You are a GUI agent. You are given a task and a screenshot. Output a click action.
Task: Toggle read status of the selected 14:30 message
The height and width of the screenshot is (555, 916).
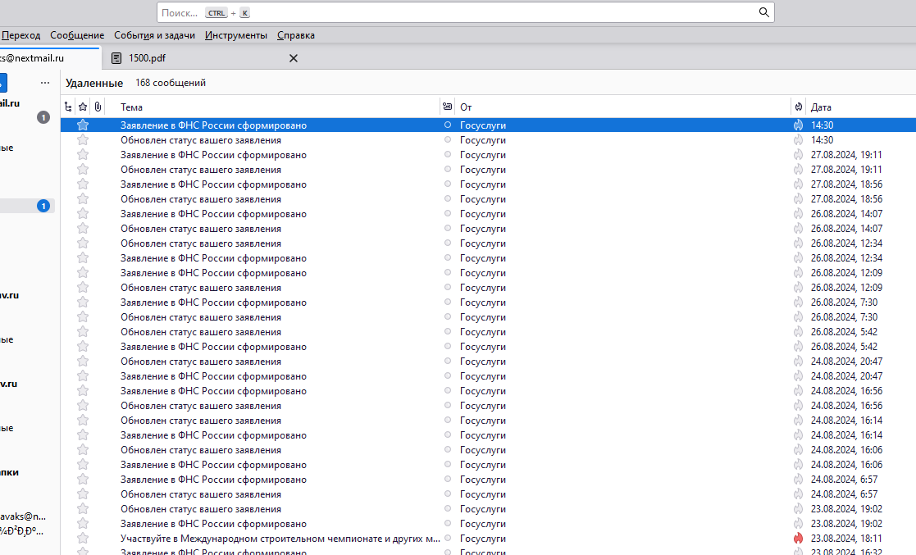coord(447,125)
